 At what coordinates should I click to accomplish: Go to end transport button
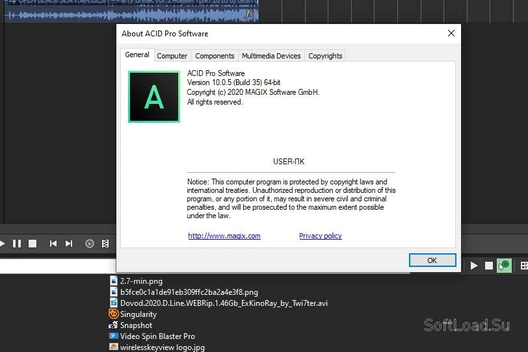point(69,244)
